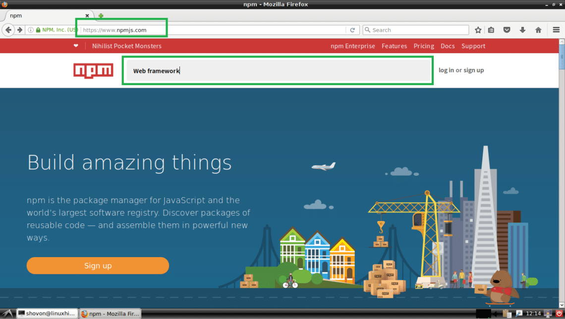Save page to Pocket icon
The width and height of the screenshot is (565, 319).
click(x=507, y=30)
